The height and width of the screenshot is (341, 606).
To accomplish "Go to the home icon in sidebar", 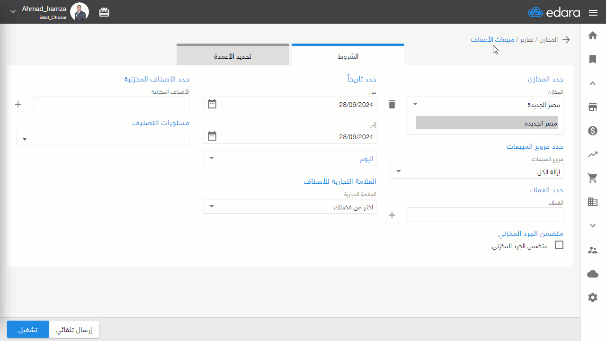I will coord(593,36).
